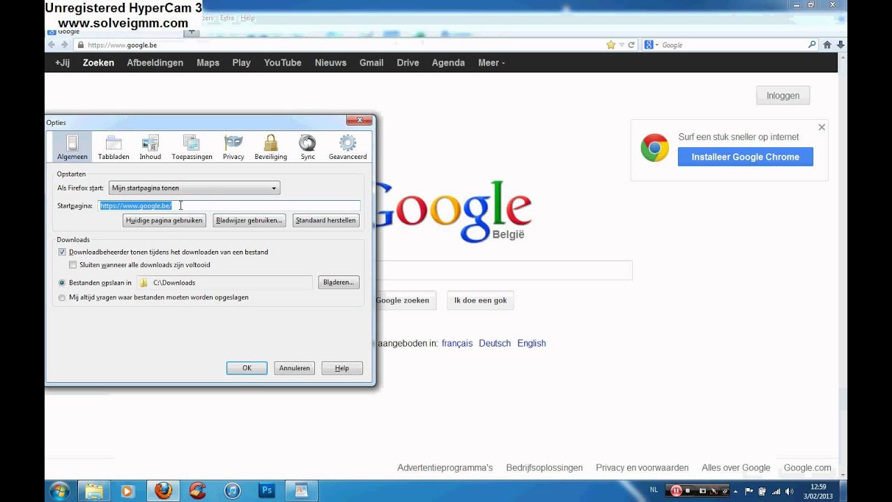Image resolution: width=892 pixels, height=502 pixels.
Task: Switch Google language to Deutsch
Action: click(495, 343)
